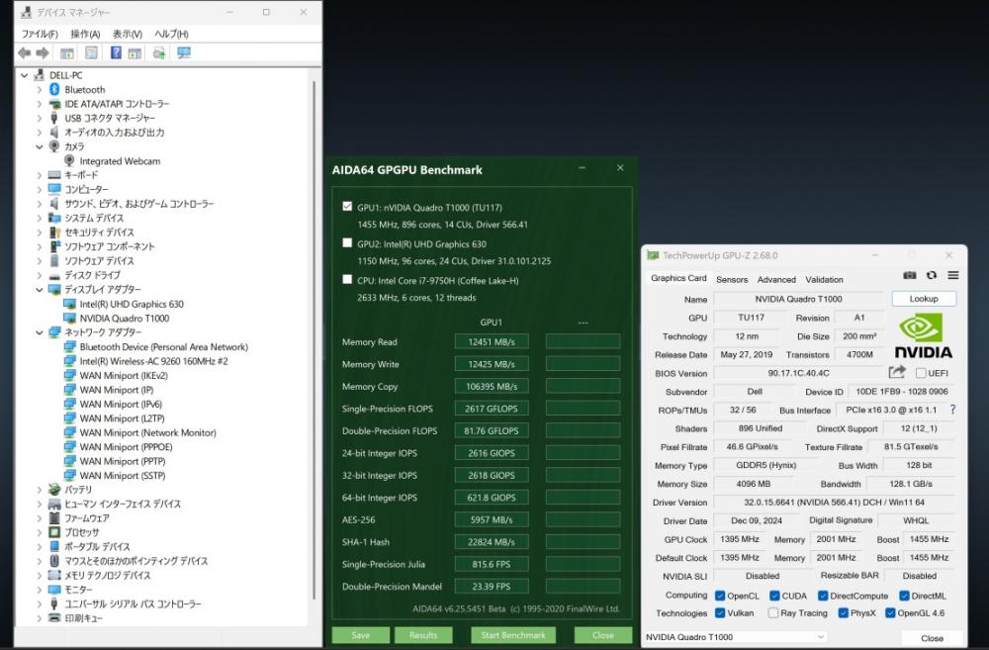Check CPU Intel Core i7-9750H checkbox
Image resolution: width=989 pixels, height=650 pixels.
(347, 280)
